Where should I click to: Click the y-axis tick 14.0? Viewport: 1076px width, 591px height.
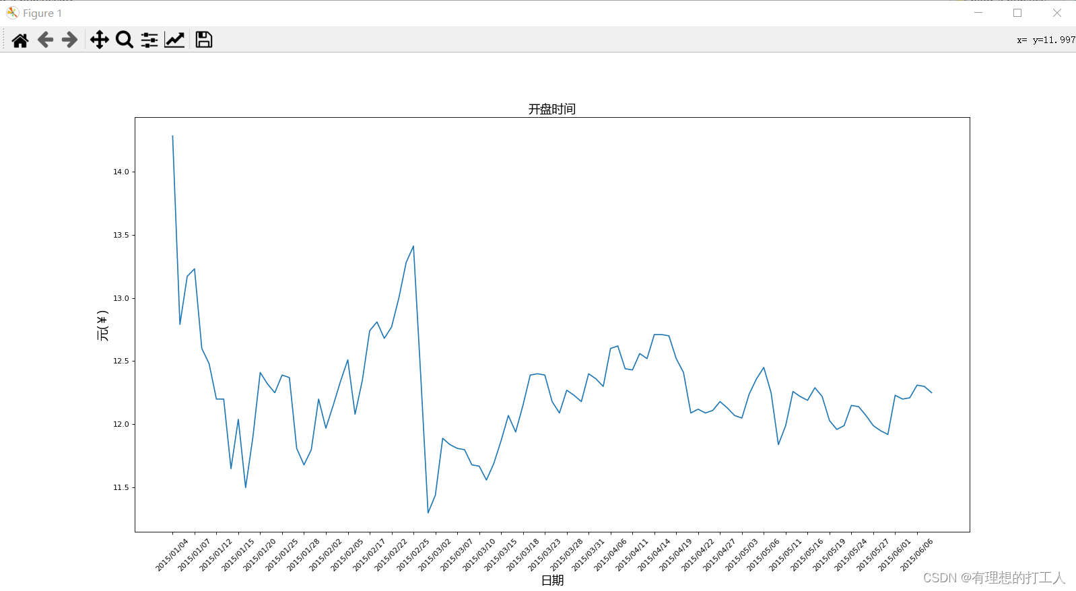121,172
